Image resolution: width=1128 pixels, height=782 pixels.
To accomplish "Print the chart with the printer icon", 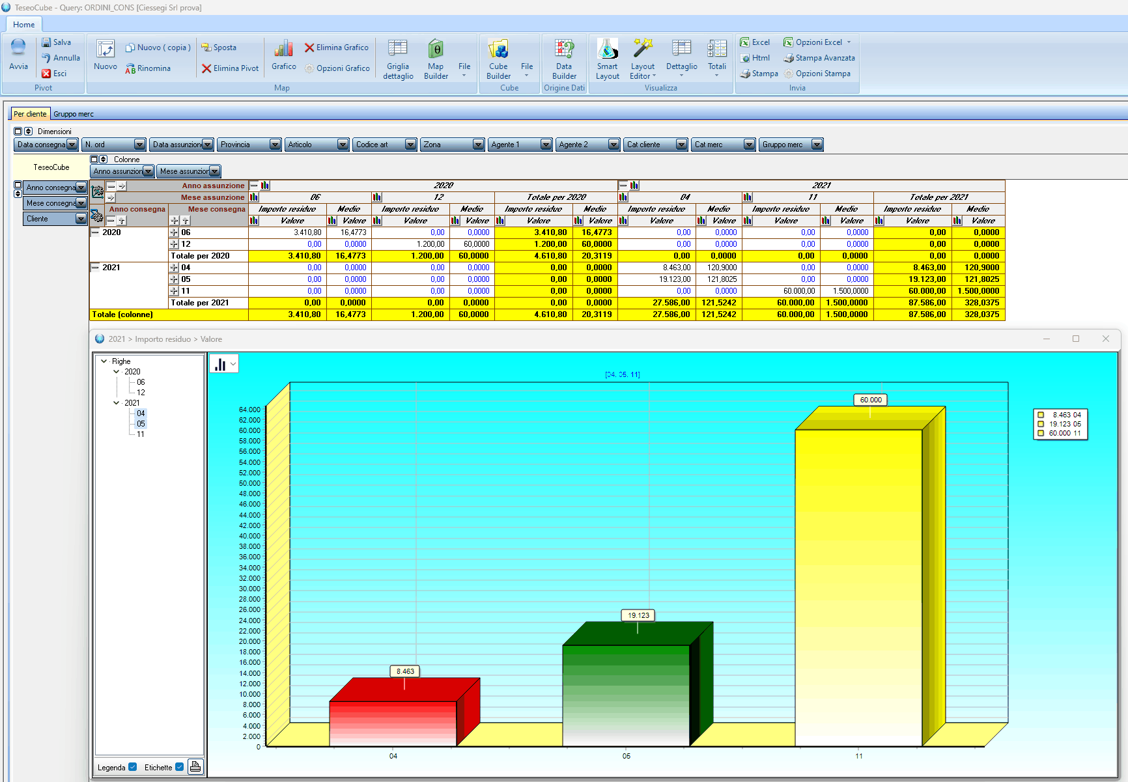I will point(195,766).
